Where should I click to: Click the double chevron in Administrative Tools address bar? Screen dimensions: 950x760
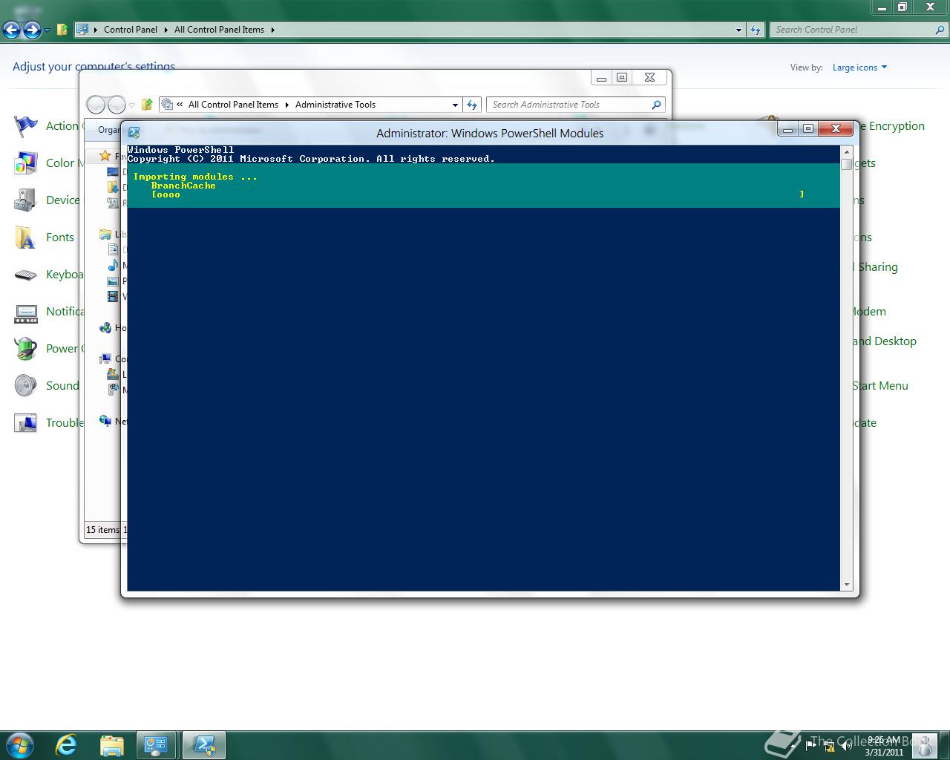click(180, 105)
